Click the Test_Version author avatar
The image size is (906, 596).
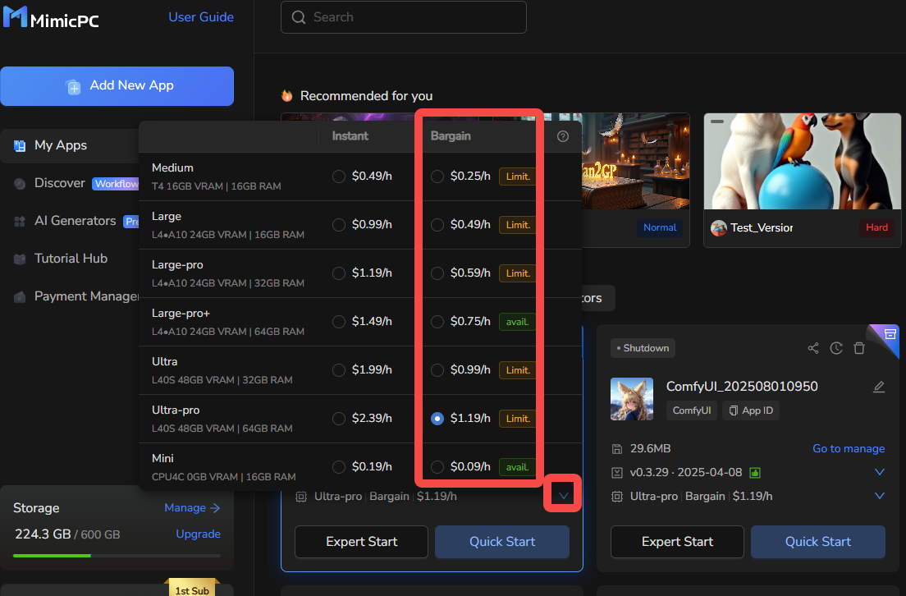pyautogui.click(x=718, y=227)
